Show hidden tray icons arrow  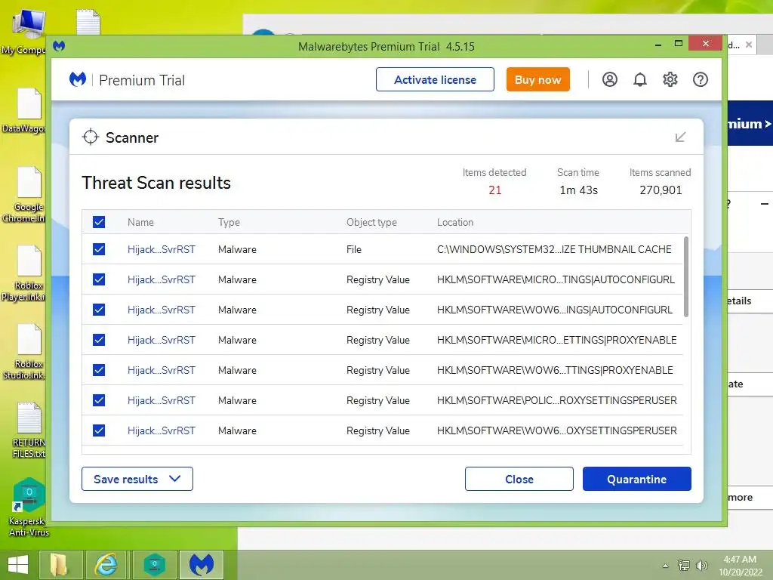coord(666,566)
